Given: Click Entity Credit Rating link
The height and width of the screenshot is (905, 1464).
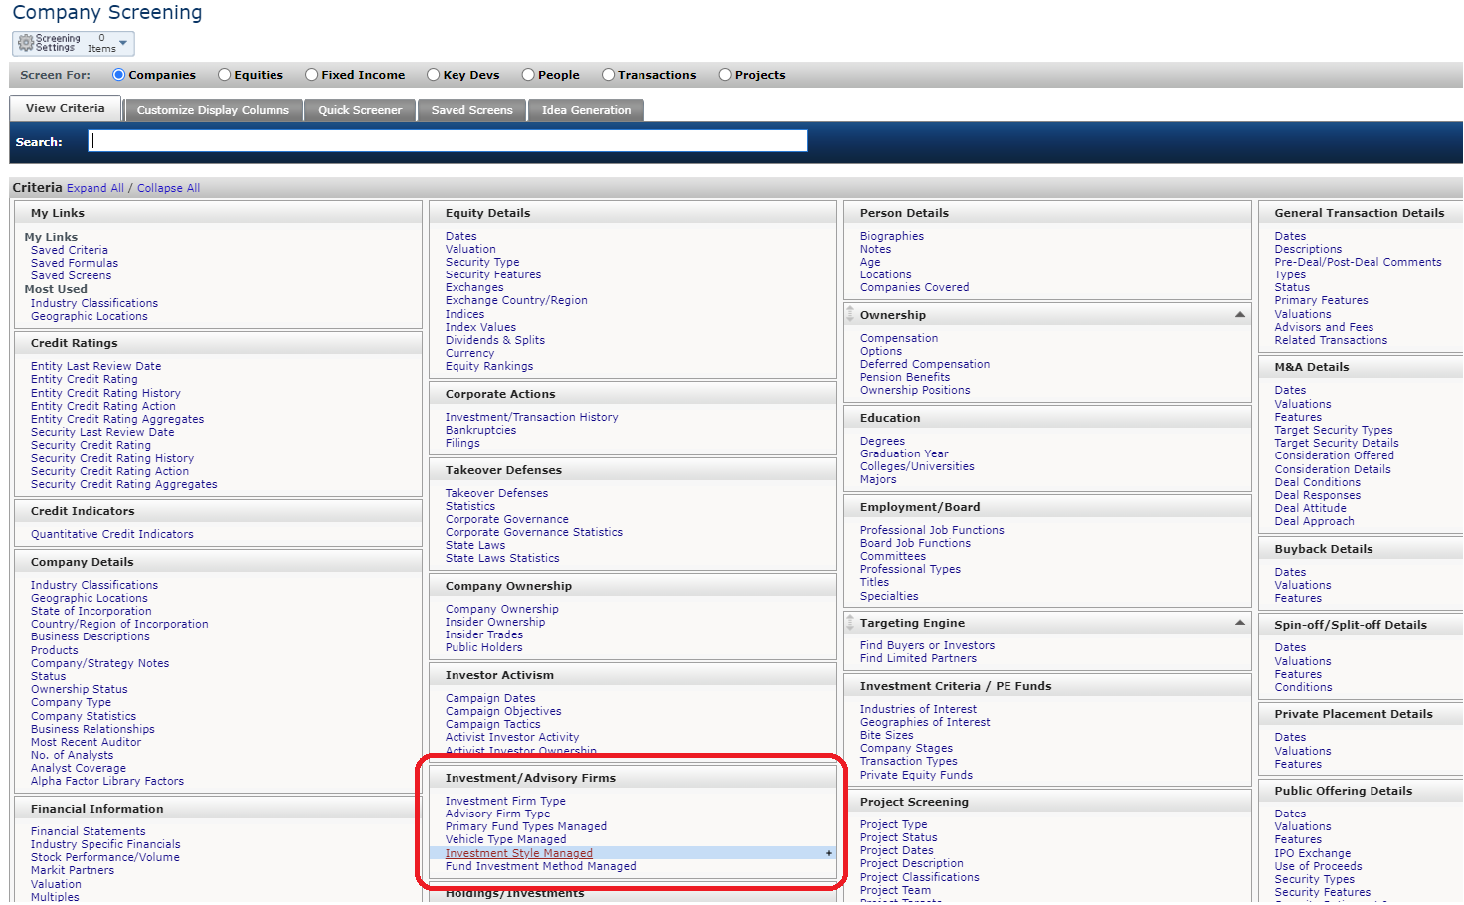Looking at the screenshot, I should pyautogui.click(x=85, y=379).
